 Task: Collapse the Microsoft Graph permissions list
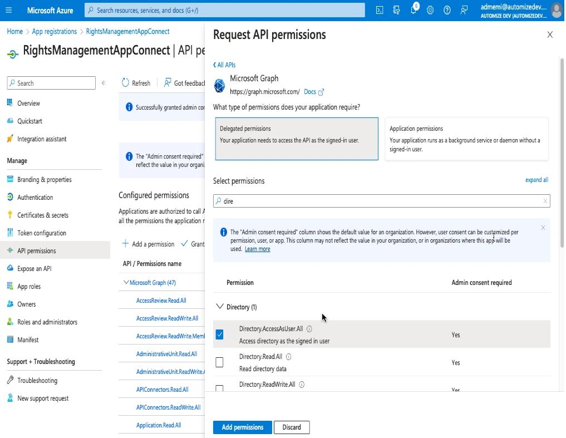pyautogui.click(x=126, y=283)
